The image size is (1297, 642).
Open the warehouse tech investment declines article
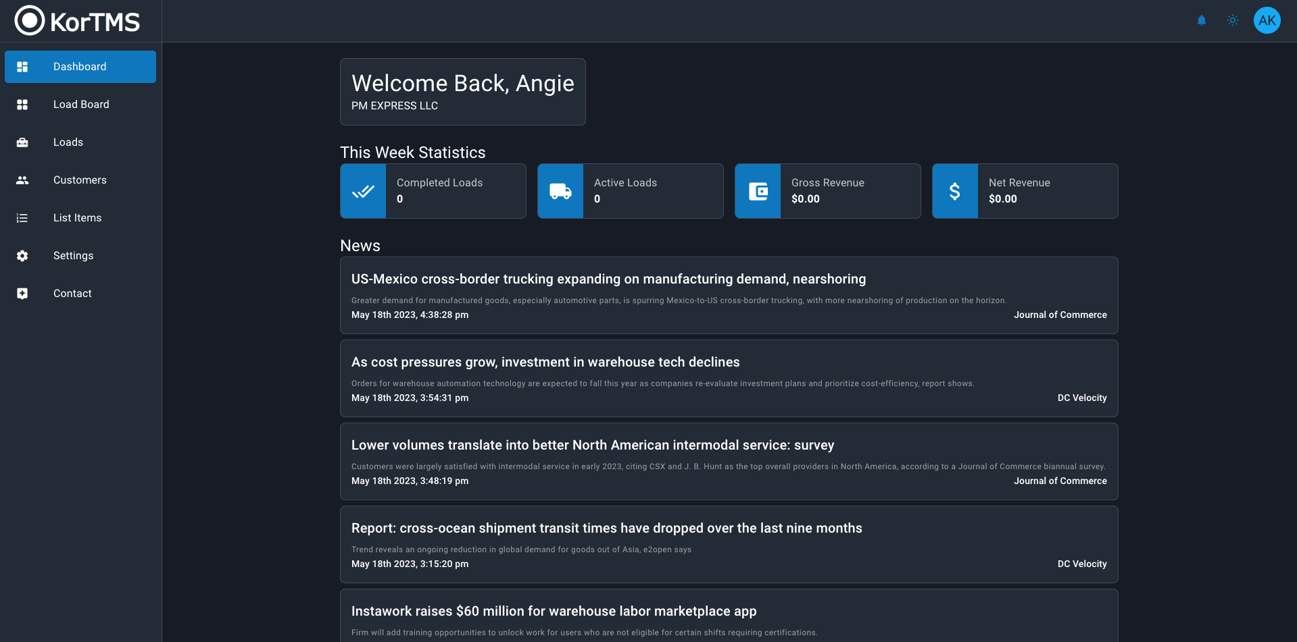(x=545, y=363)
